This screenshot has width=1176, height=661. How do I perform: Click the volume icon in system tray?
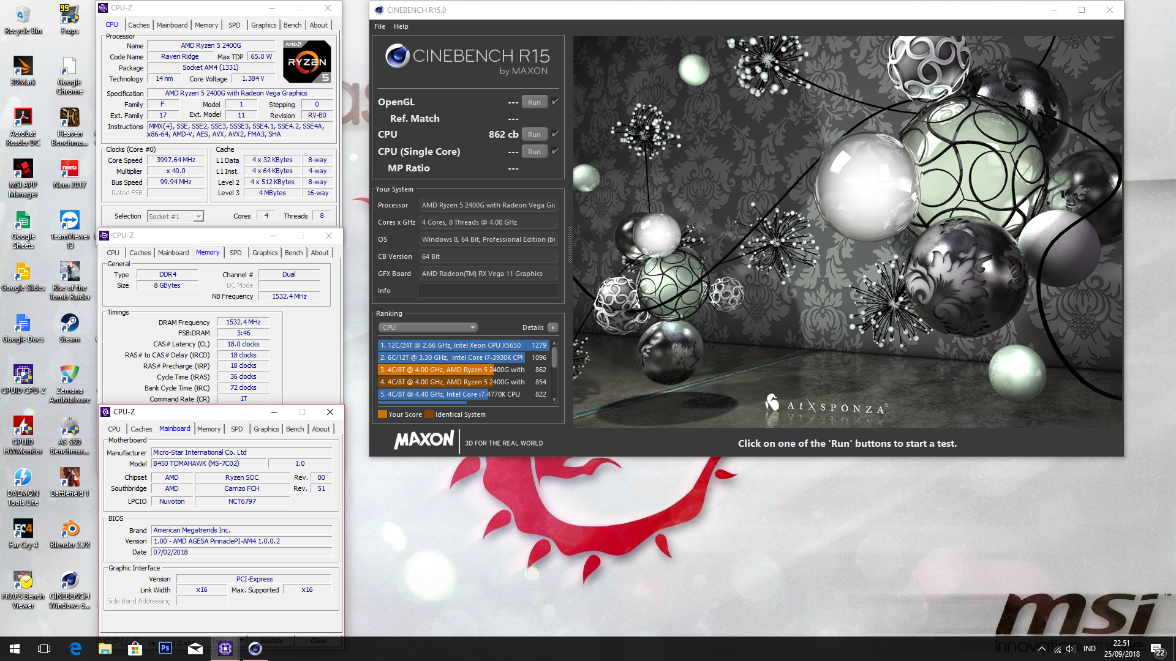[1071, 648]
